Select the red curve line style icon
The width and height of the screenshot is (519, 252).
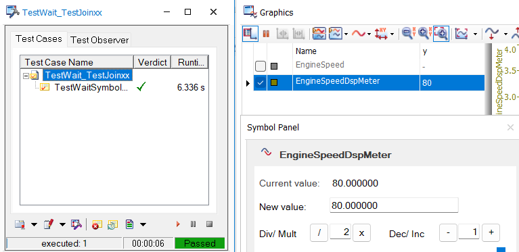click(359, 34)
